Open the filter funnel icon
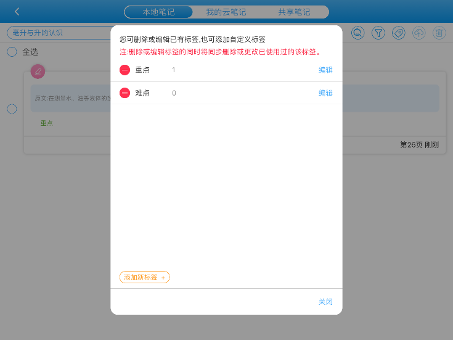453x340 pixels. tap(378, 33)
